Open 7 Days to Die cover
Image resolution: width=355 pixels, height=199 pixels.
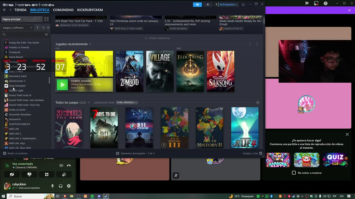(104, 128)
